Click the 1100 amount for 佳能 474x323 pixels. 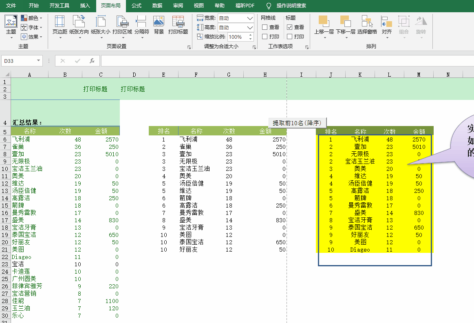point(112,301)
